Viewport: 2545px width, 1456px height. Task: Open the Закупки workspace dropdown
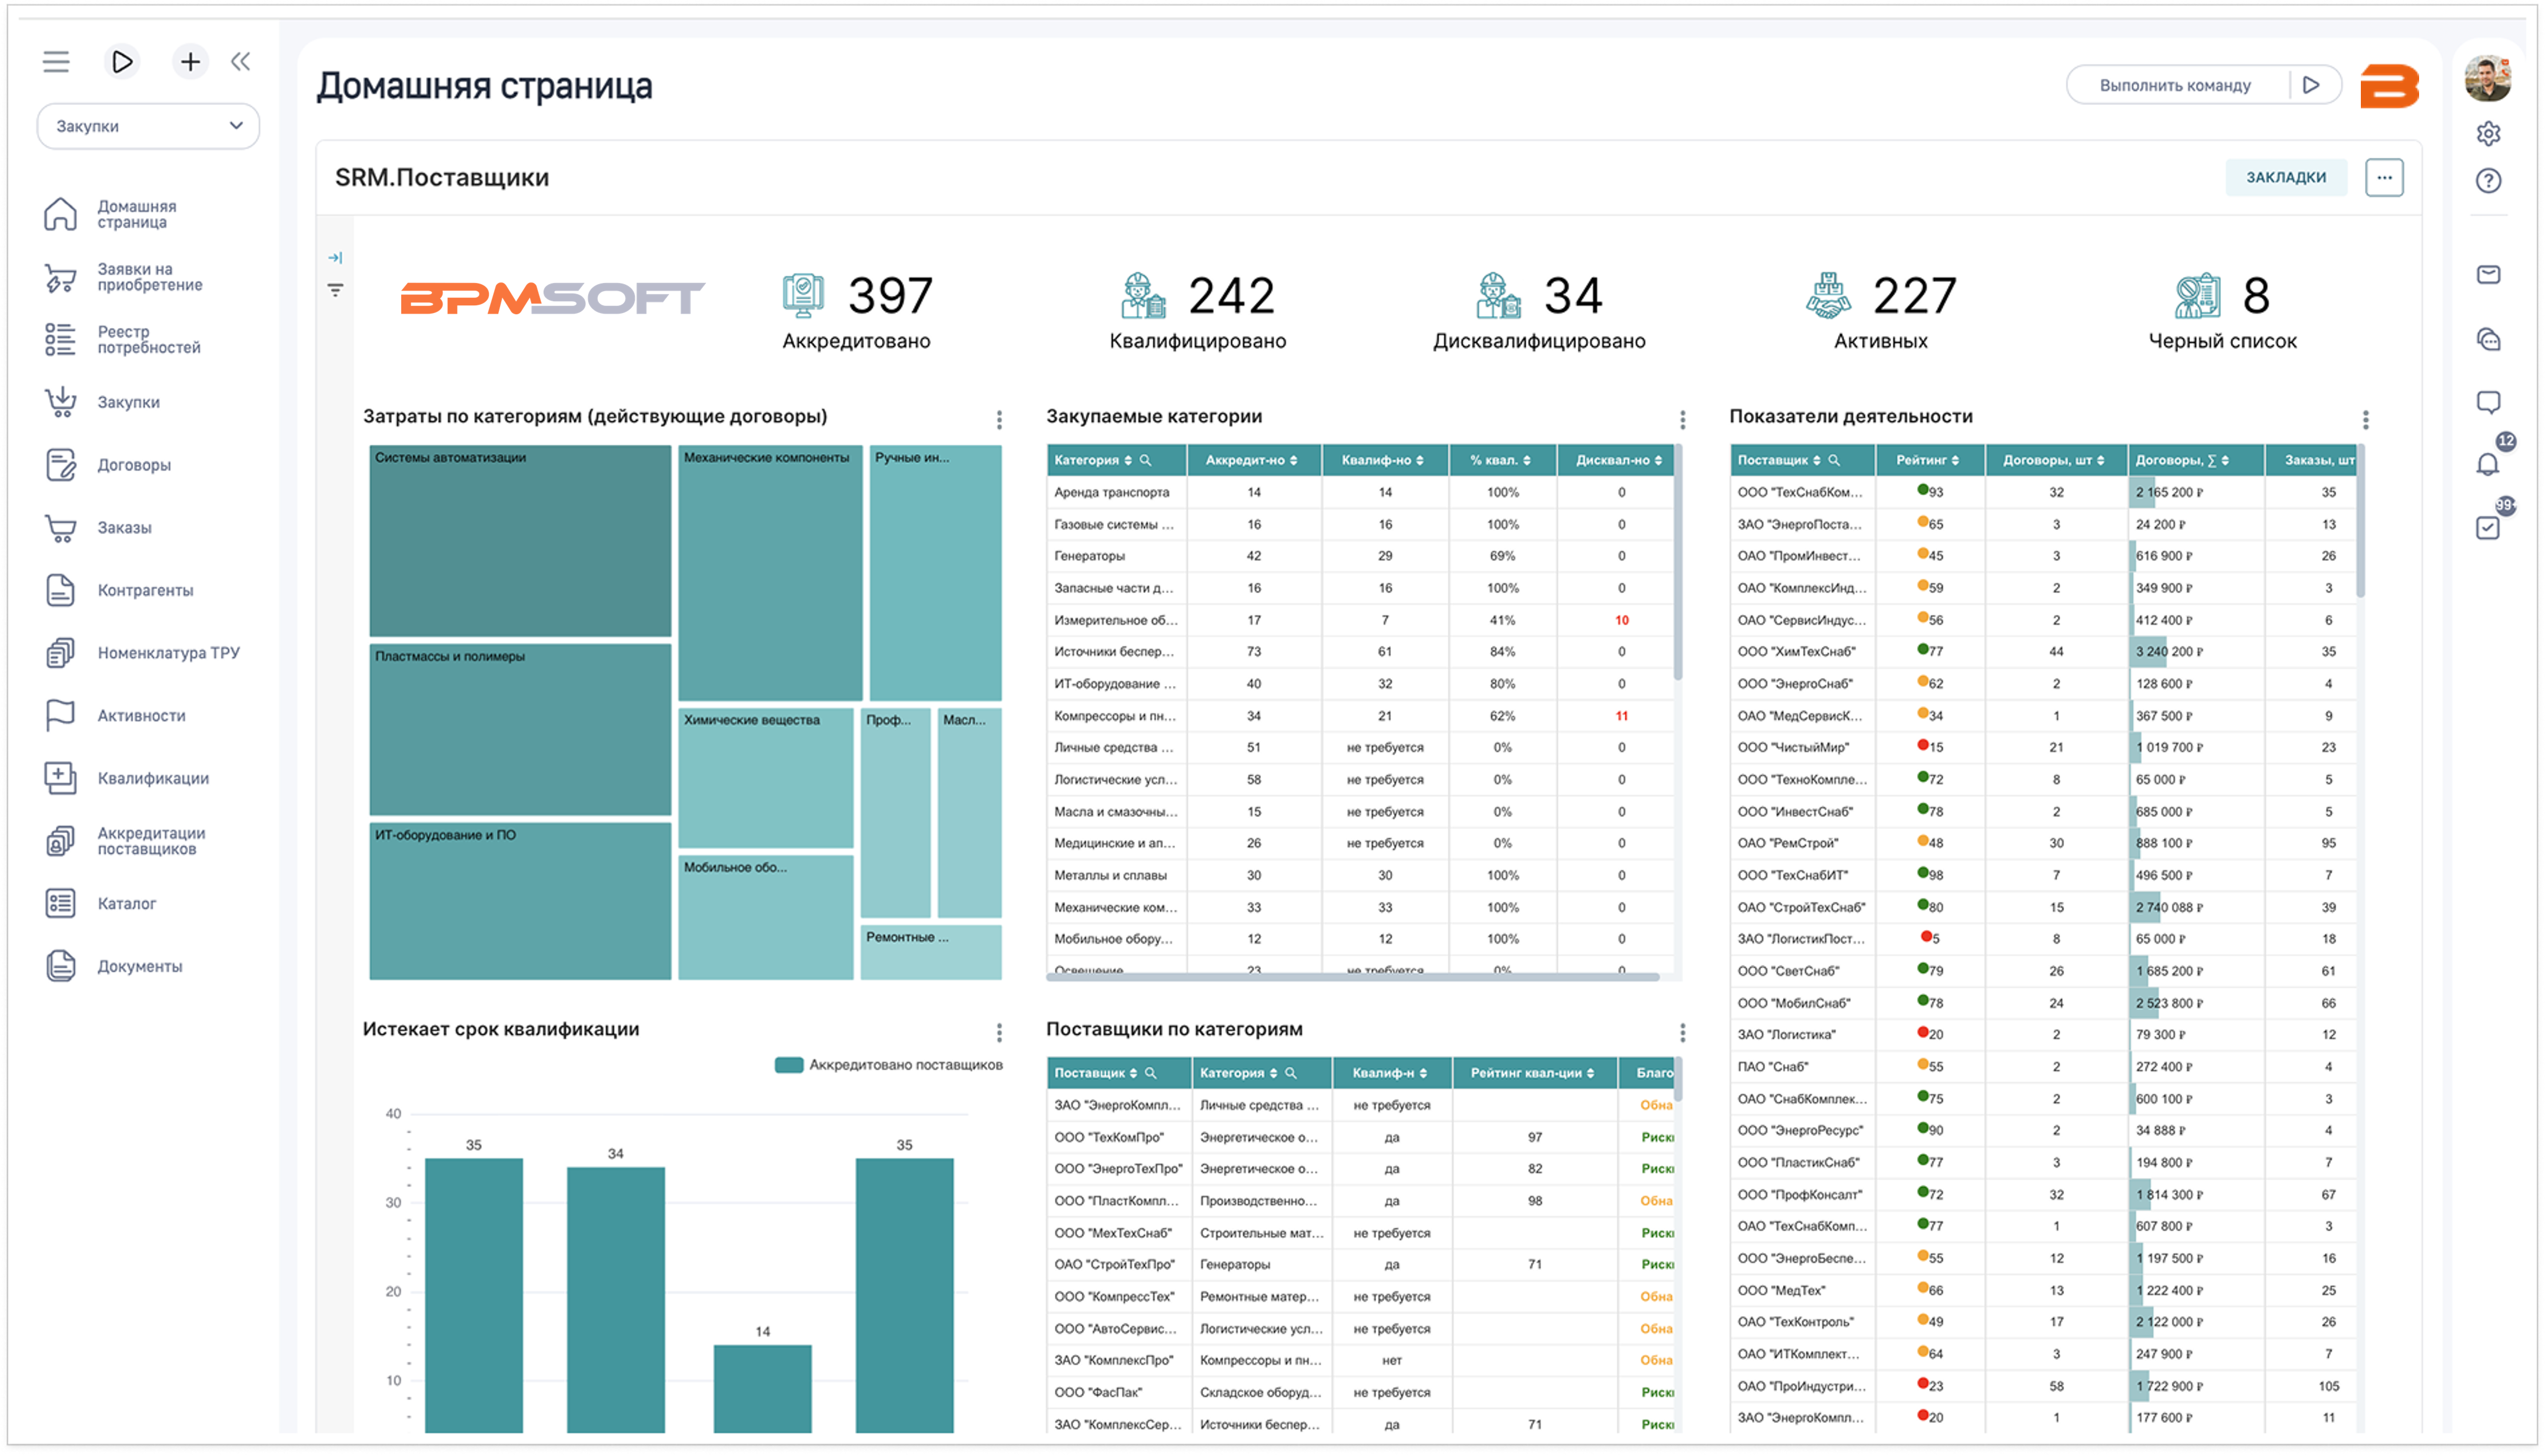[148, 126]
